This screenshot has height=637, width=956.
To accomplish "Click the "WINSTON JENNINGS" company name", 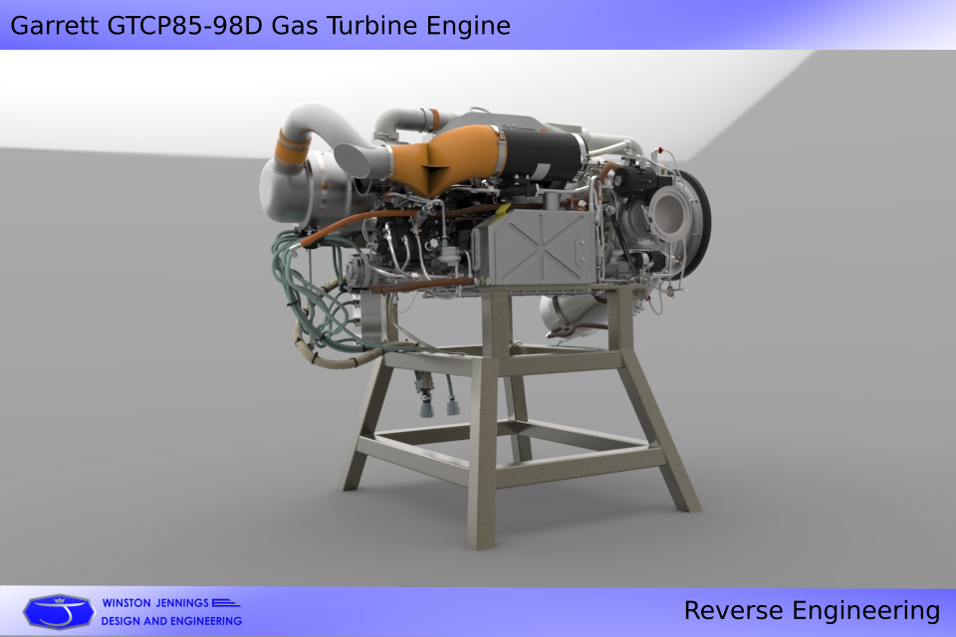I will pos(155,603).
